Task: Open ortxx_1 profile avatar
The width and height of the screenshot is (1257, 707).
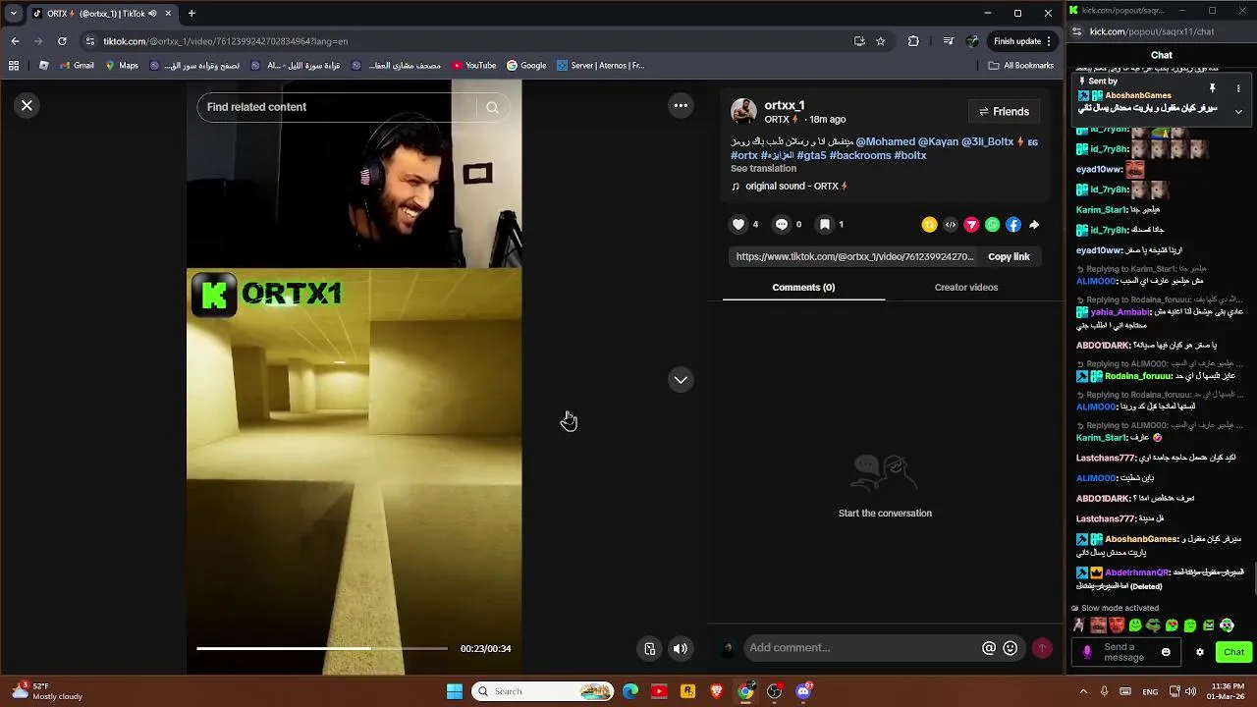Action: tap(743, 111)
